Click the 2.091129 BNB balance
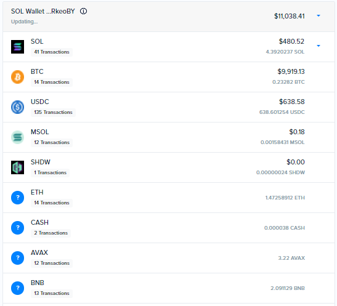This screenshot has height=306, width=337. coord(288,288)
